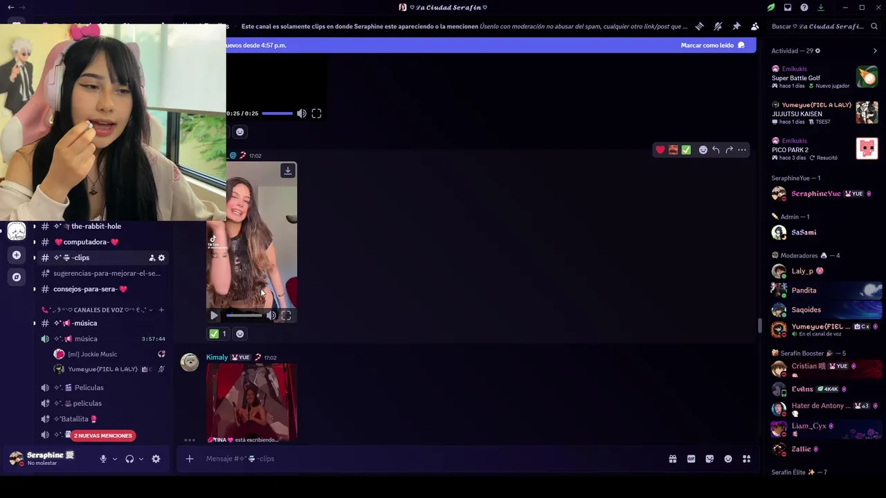Fullscreen the upper 0:25 video
886x498 pixels.
click(x=316, y=113)
